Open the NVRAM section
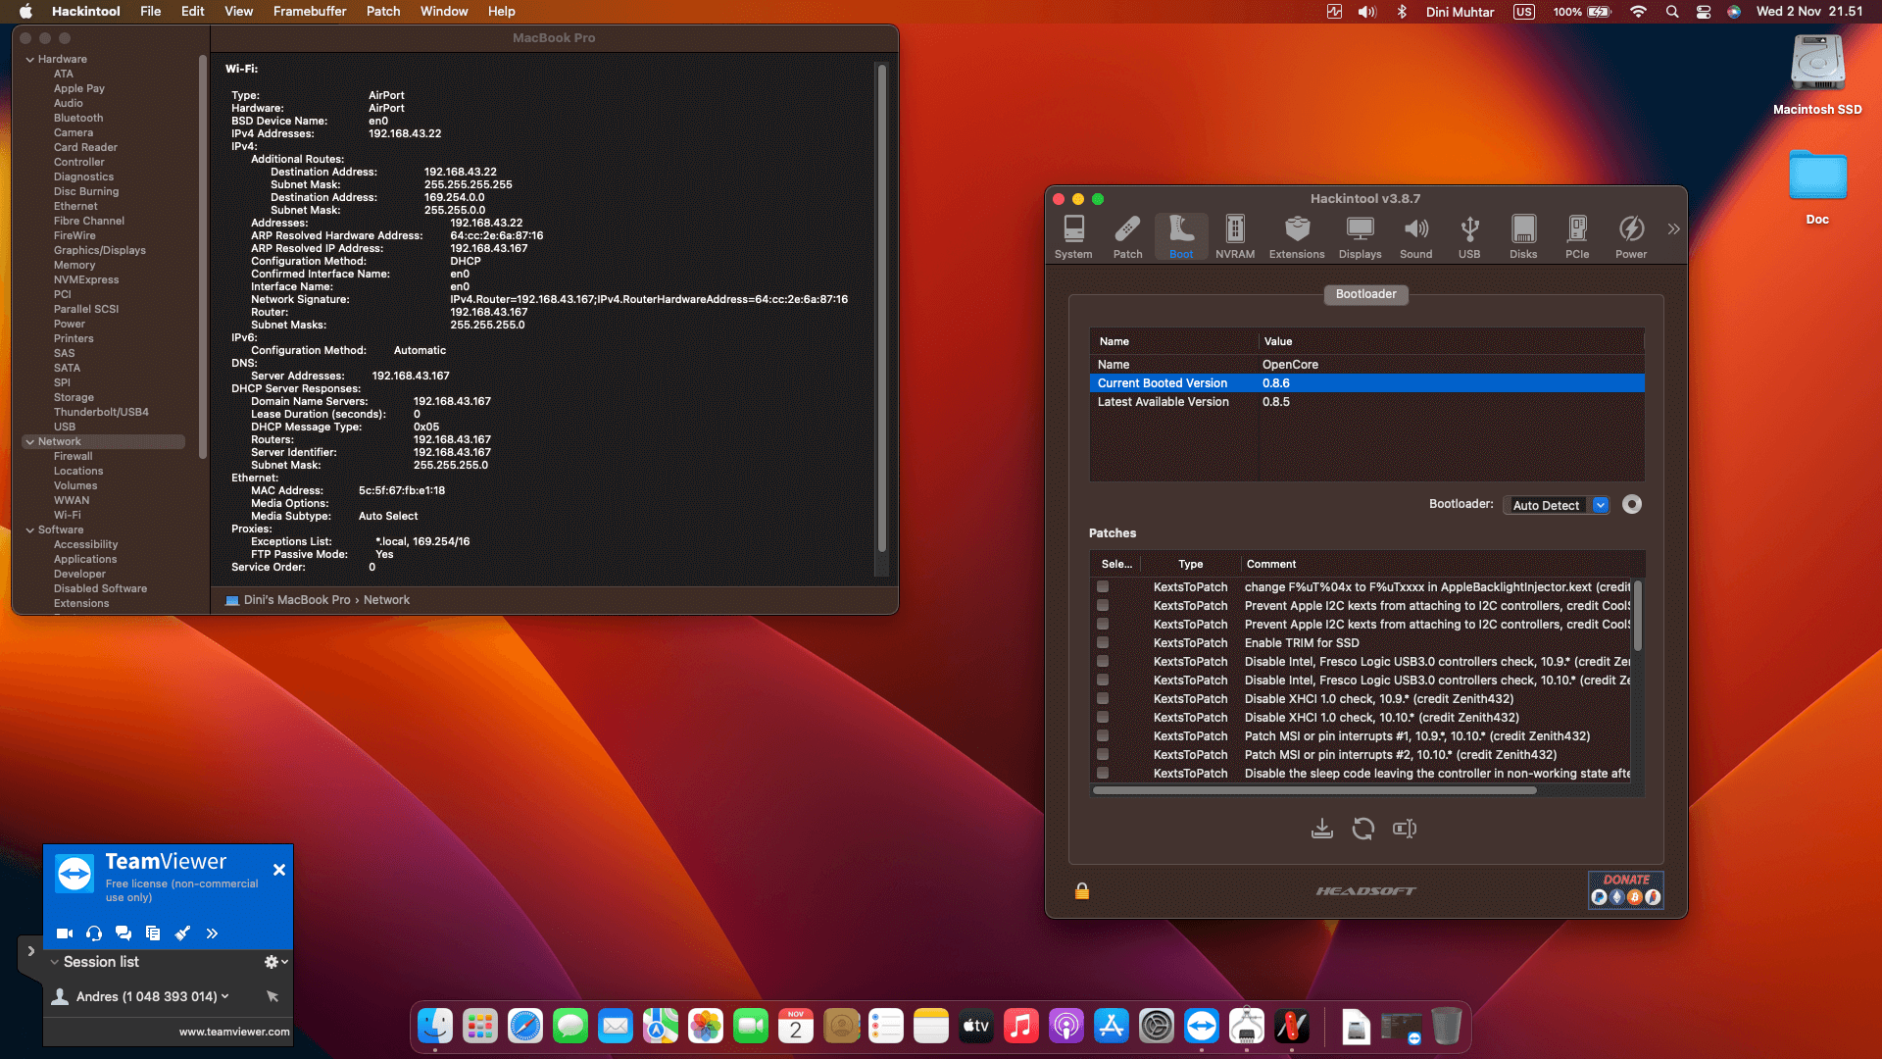The width and height of the screenshot is (1882, 1059). tap(1234, 235)
